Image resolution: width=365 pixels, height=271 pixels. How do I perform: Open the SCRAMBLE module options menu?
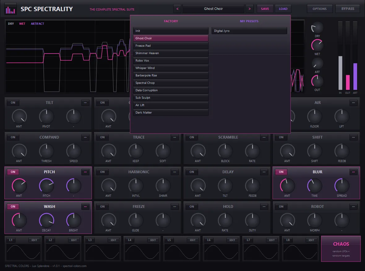point(264,137)
